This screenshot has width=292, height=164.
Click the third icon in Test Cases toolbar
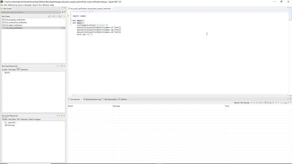point(59,16)
